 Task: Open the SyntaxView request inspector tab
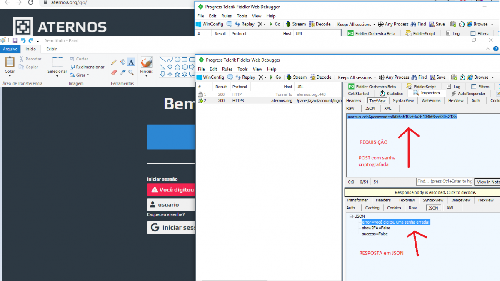click(x=403, y=100)
